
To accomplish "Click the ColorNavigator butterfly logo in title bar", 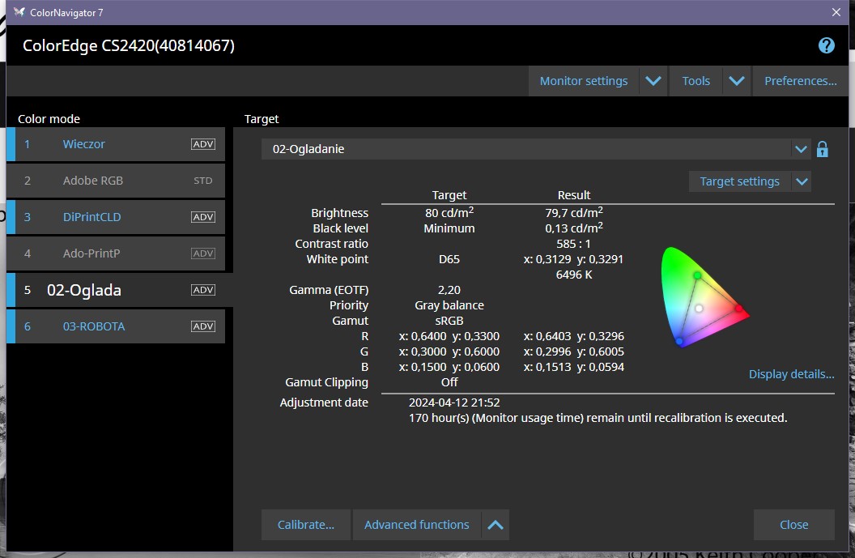I will [x=19, y=12].
